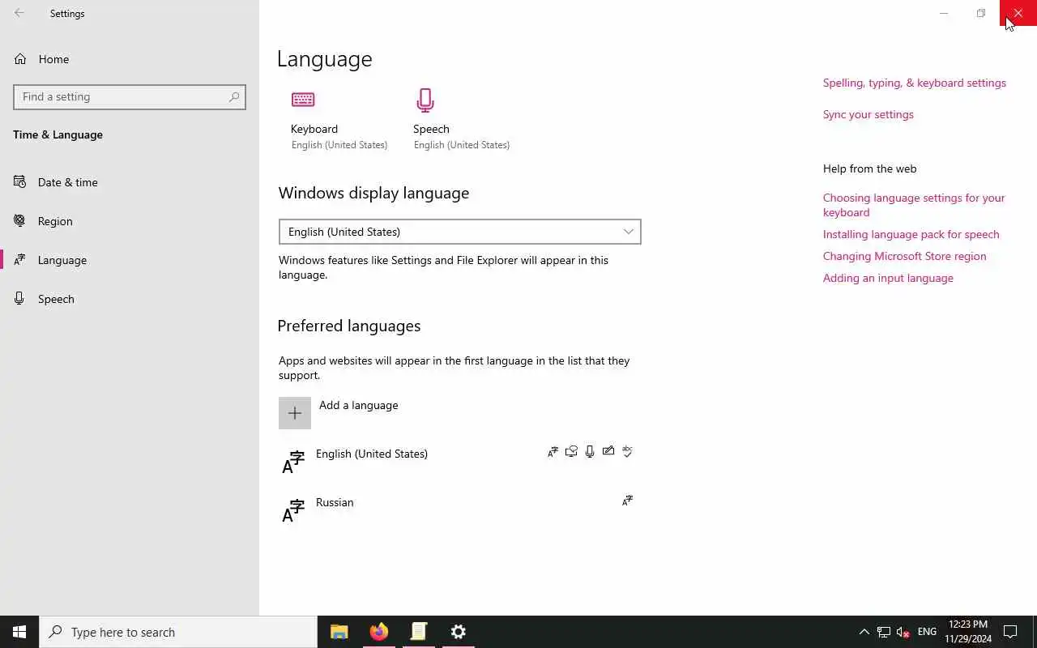Open the notification center icon
Image resolution: width=1037 pixels, height=648 pixels.
point(1011,632)
